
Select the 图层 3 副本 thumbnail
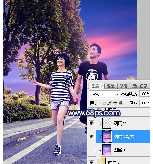107,136
